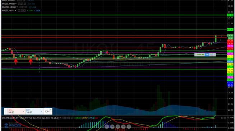The image size is (235, 131).
Task: Open CM_Ult_MacD_MTF source code icon
Action: pos(69,118)
